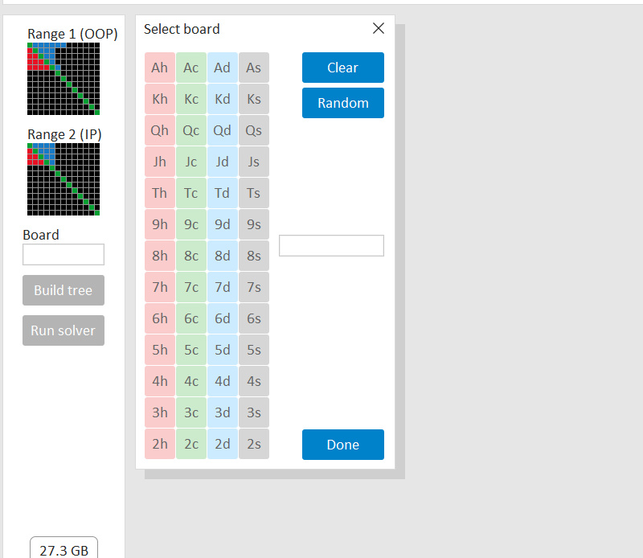Select the Ace of hearts card
The image size is (643, 558).
pos(159,68)
